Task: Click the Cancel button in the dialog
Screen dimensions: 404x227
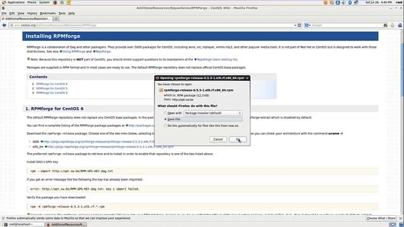Action: [x=218, y=139]
